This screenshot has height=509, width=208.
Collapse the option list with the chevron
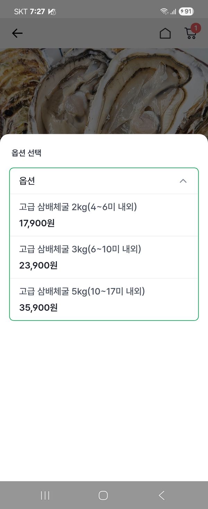click(x=183, y=181)
